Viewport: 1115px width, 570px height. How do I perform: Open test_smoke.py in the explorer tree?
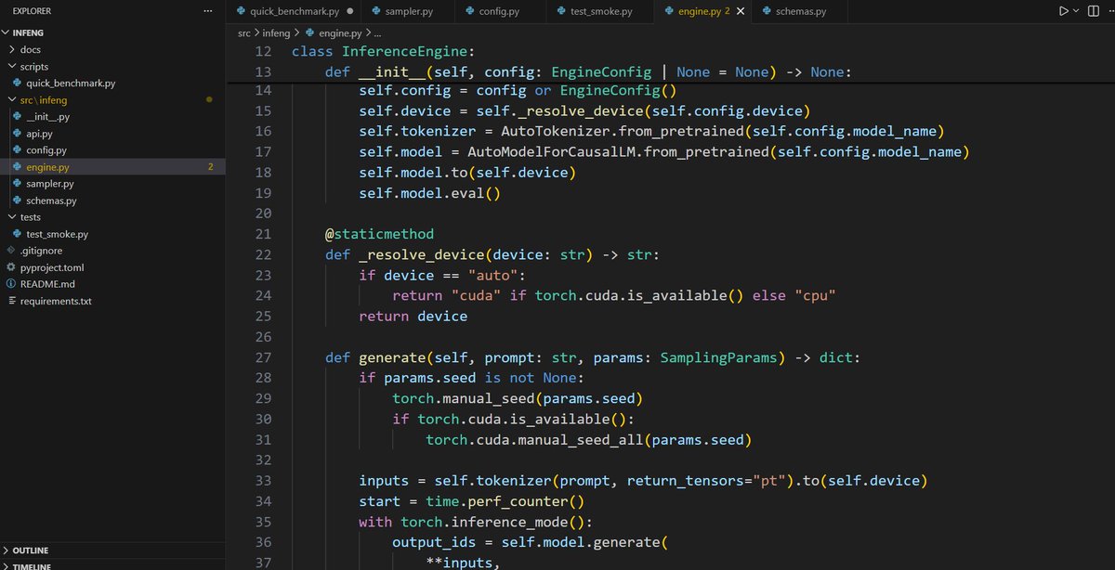(112, 234)
